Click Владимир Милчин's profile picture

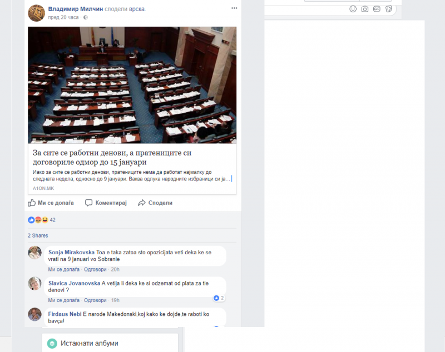coord(36,13)
